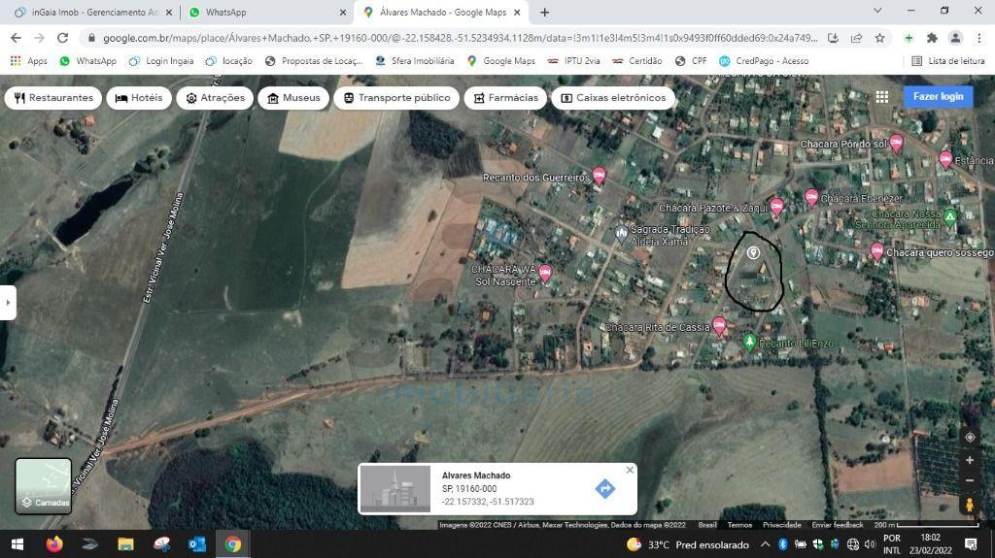This screenshot has width=995, height=558.
Task: Click the Chácara Rita de Cassia pin
Action: [x=719, y=325]
